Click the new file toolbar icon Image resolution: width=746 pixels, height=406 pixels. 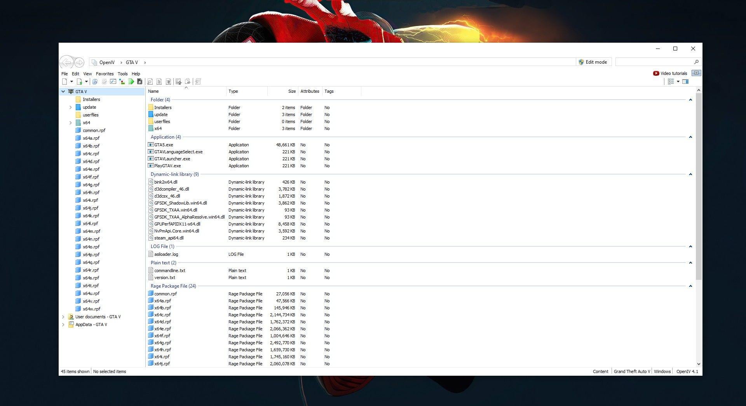click(x=64, y=82)
